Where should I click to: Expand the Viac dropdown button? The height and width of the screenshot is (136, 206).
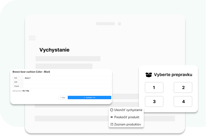pyautogui.click(x=63, y=97)
